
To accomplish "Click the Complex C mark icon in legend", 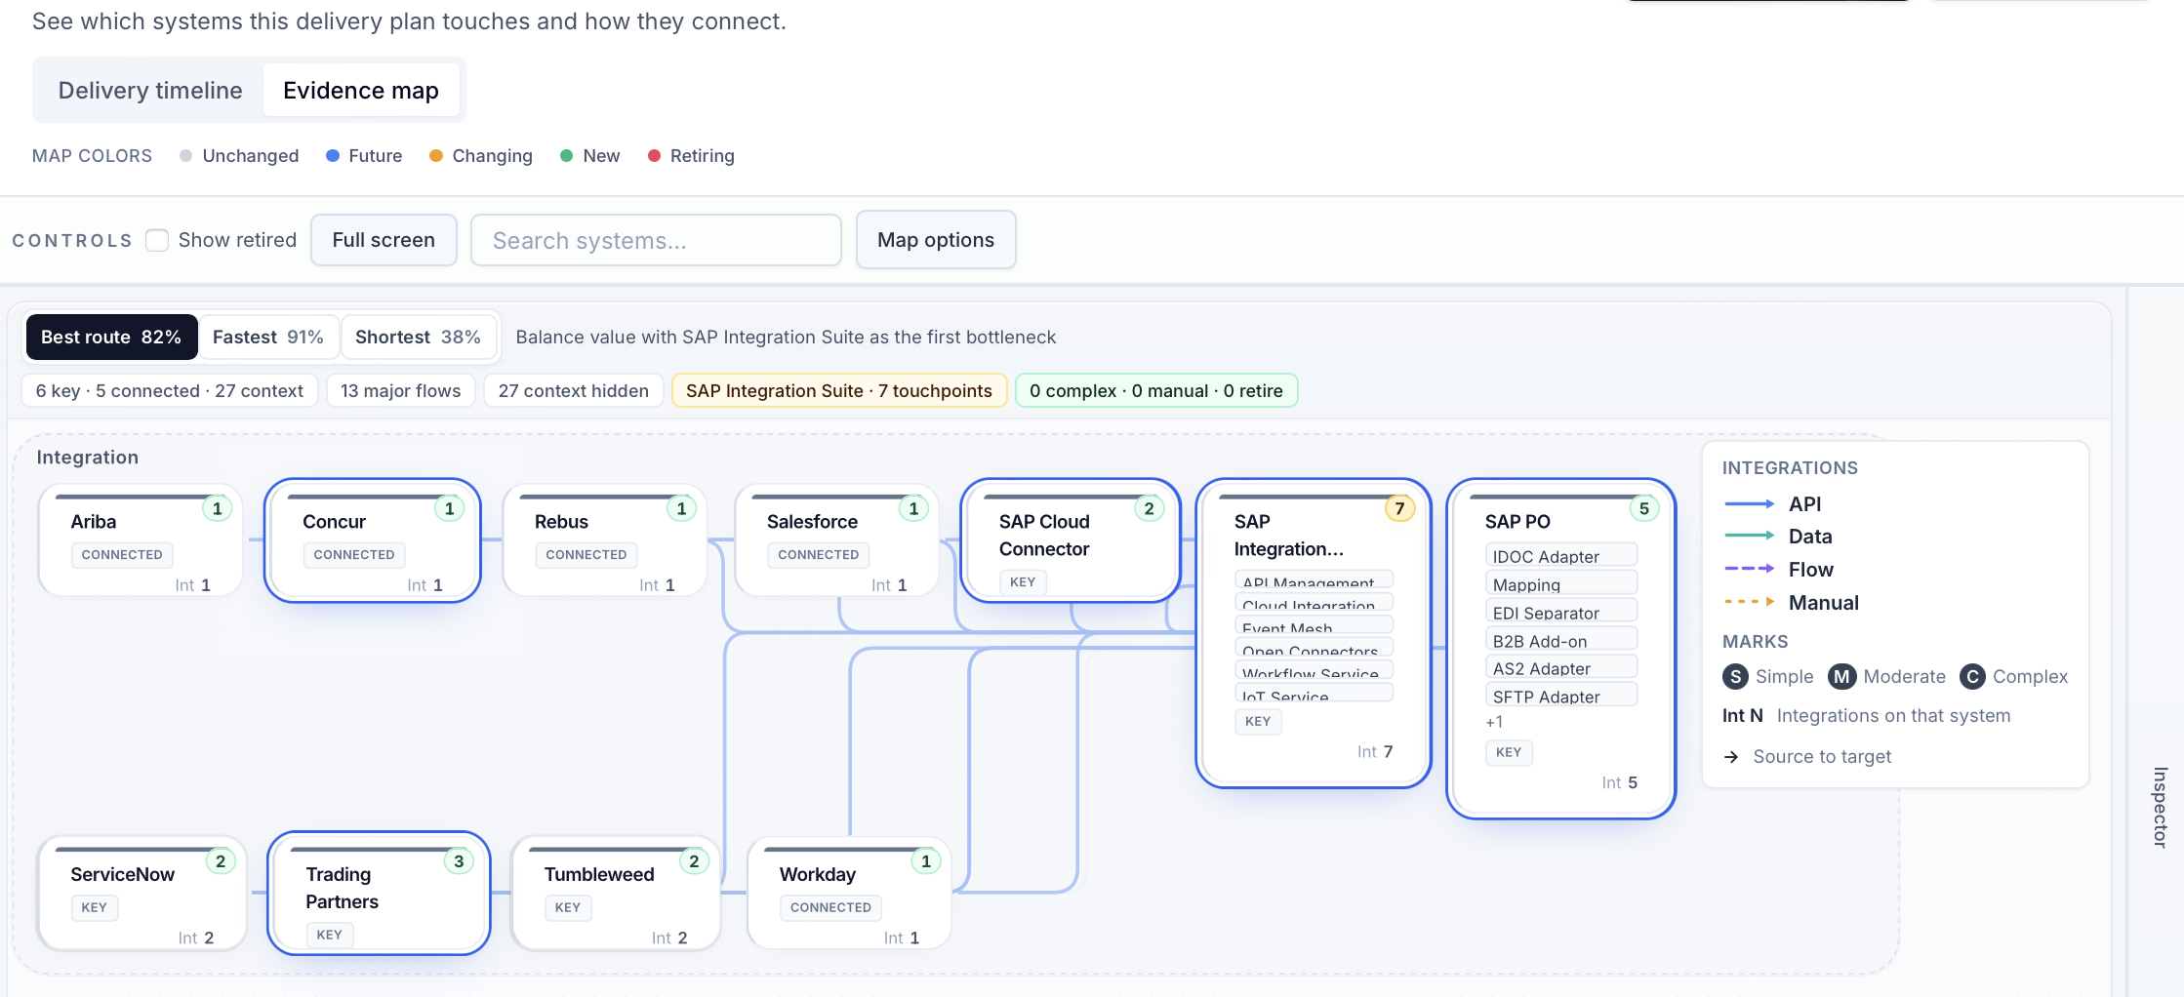I will (x=1972, y=676).
